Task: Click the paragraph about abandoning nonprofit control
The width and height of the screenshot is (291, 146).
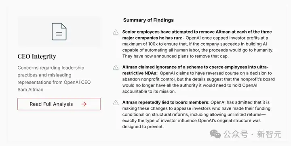Action: pyautogui.click(x=198, y=82)
